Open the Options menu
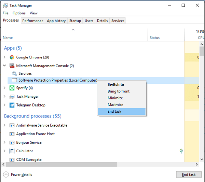205x182 pixels. coord(19,13)
